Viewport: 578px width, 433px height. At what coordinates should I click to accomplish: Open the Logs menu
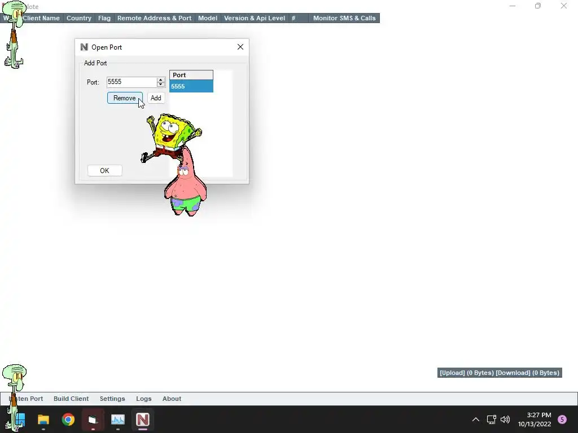[144, 399]
